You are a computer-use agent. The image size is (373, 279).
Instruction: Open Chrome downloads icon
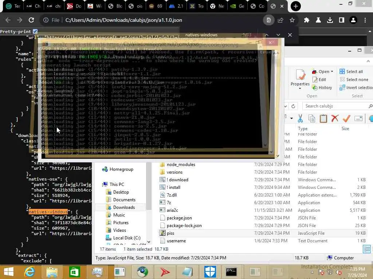point(330,20)
